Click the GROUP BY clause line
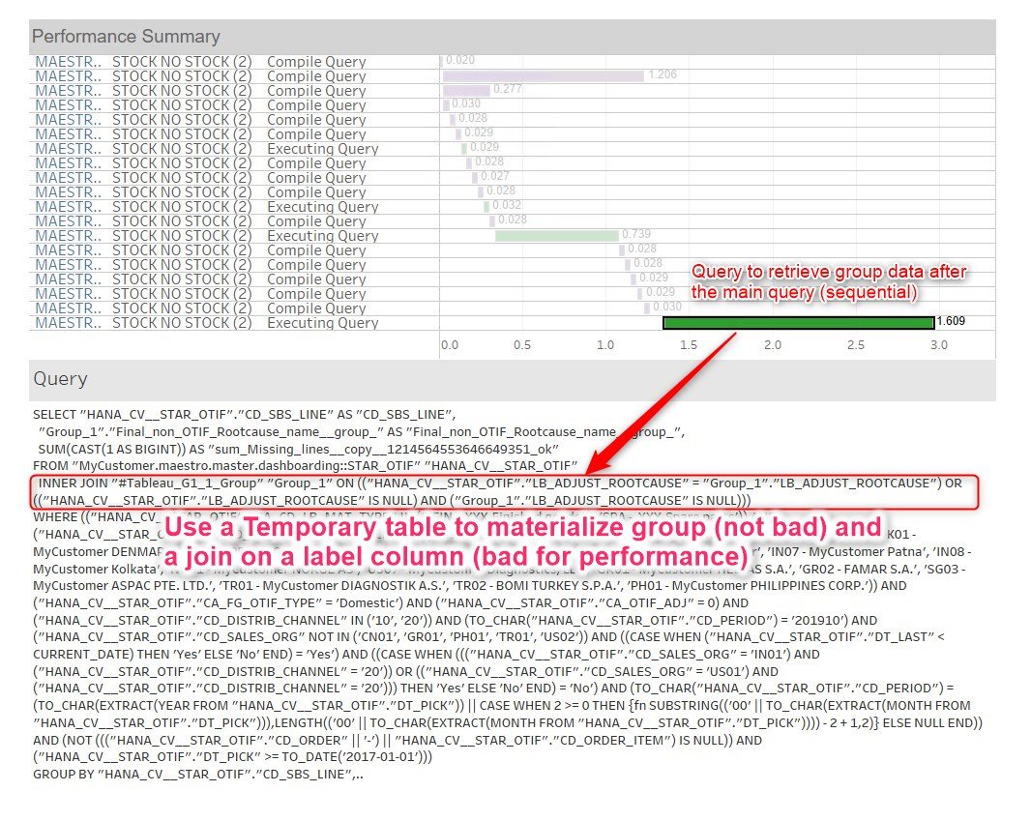 pos(198,775)
